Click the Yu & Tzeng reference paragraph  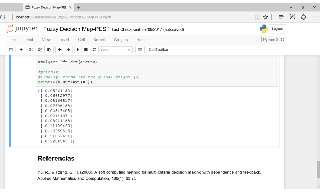coord(149,176)
